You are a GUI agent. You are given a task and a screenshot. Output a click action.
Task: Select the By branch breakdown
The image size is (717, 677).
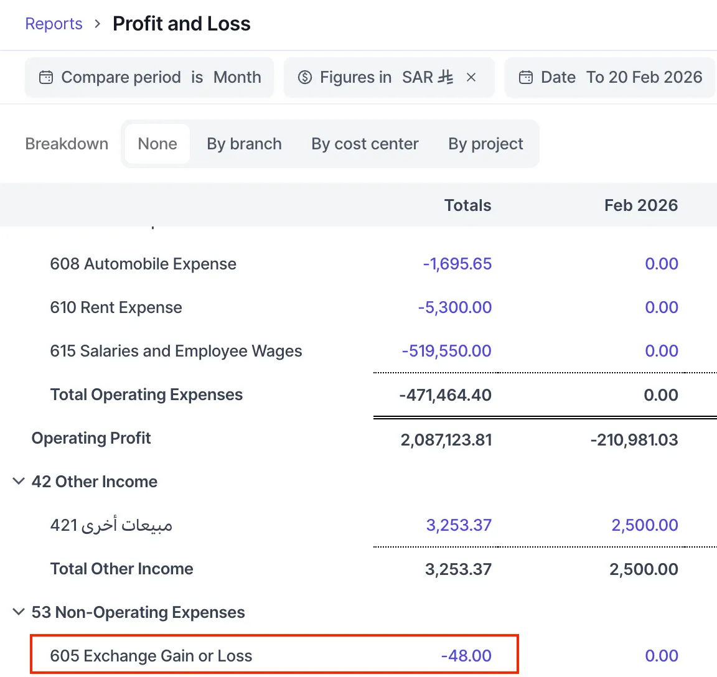tap(244, 144)
